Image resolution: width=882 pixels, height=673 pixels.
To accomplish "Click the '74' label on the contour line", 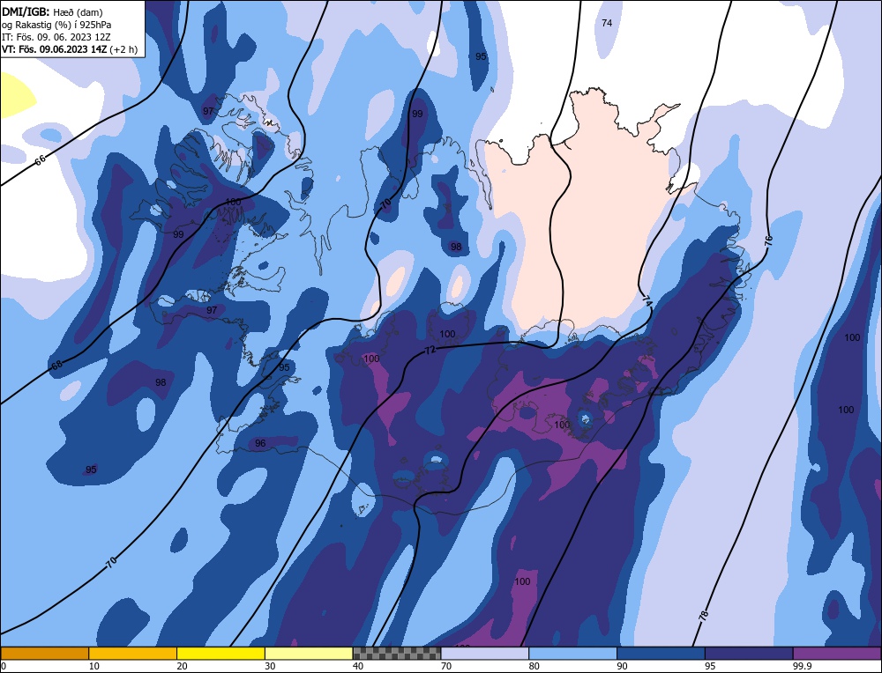I will [647, 301].
